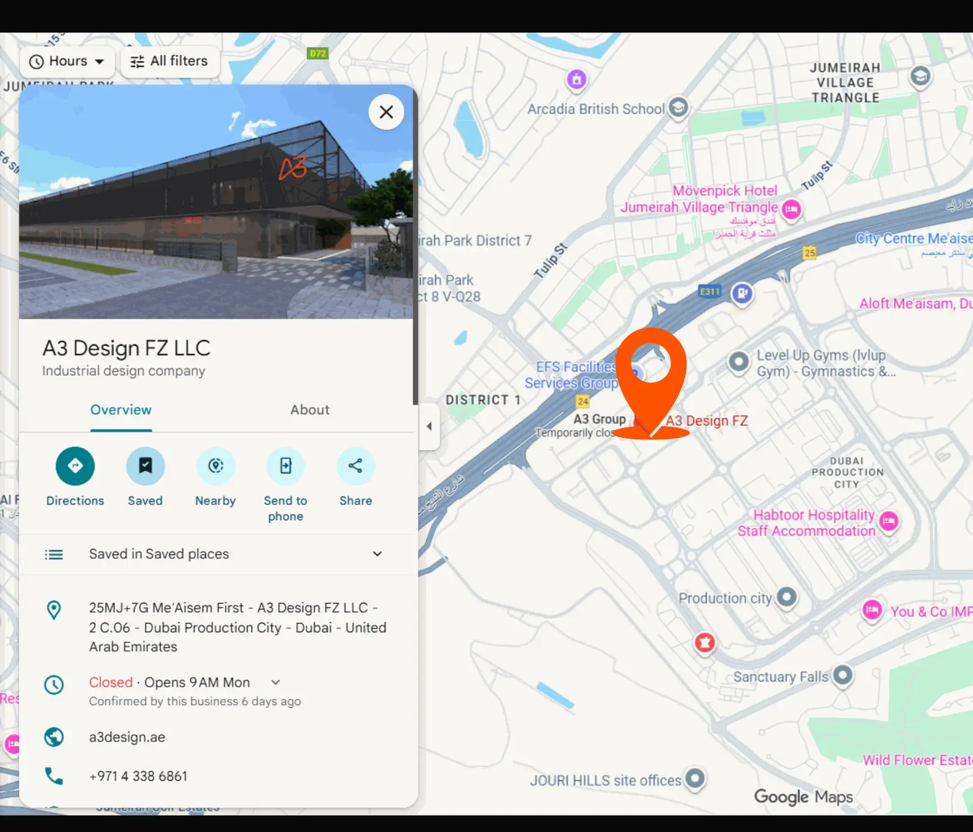Close the A3 Design place panel
Viewport: 973px width, 832px height.
[386, 112]
